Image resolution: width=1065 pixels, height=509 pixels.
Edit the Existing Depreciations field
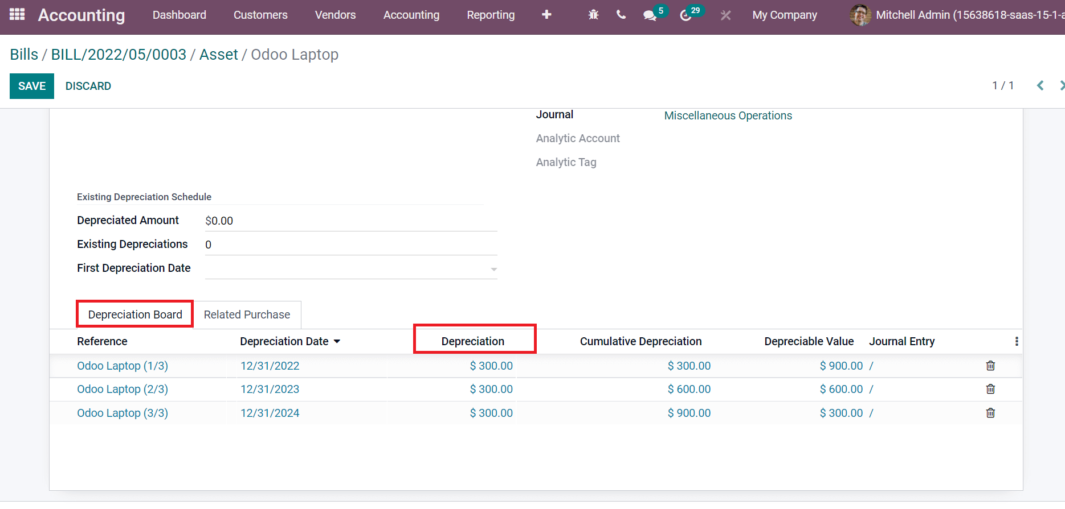pos(351,245)
